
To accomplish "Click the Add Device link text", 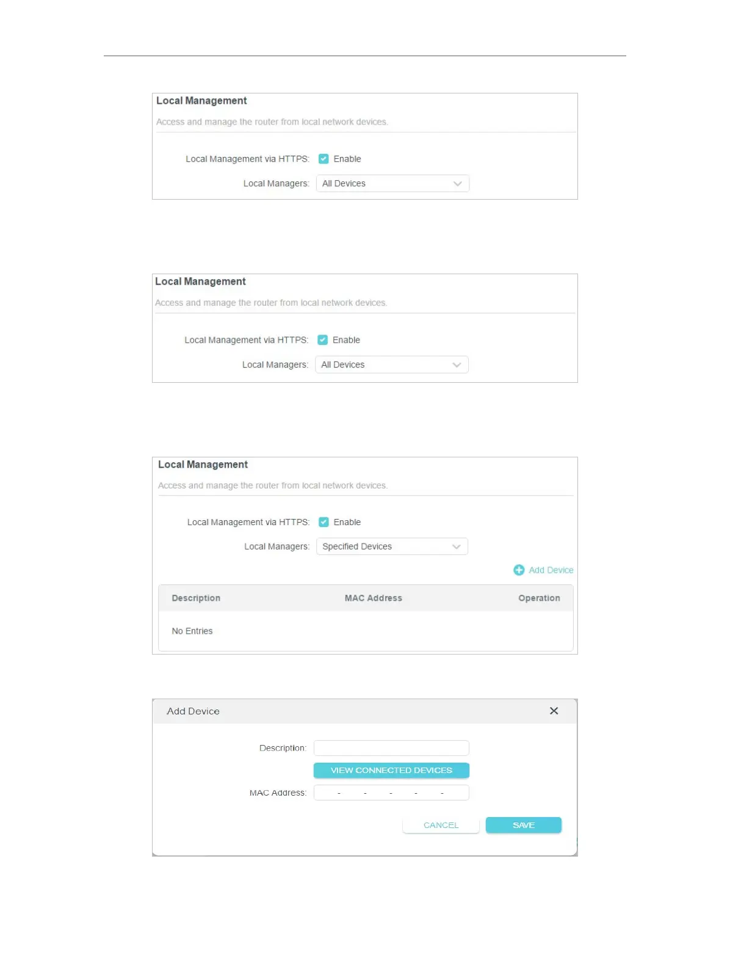I will click(551, 570).
